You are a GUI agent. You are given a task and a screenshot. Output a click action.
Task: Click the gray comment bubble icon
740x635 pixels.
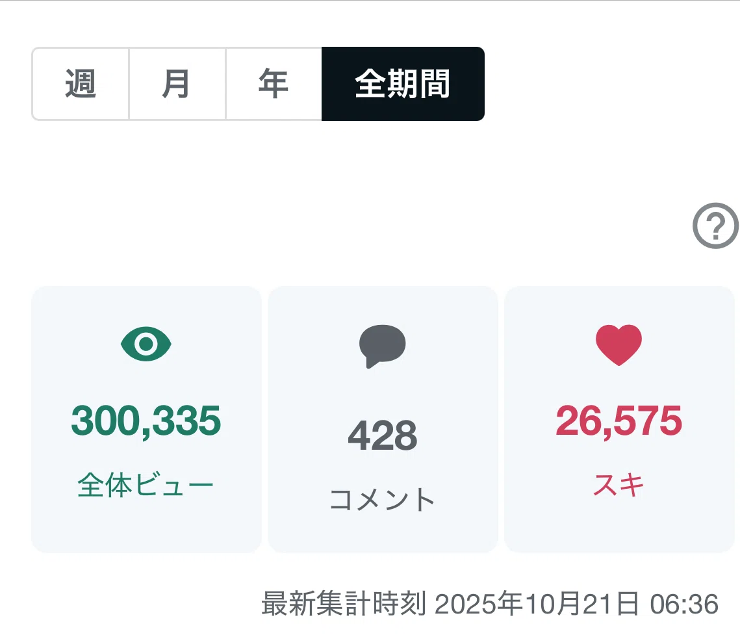coord(382,346)
